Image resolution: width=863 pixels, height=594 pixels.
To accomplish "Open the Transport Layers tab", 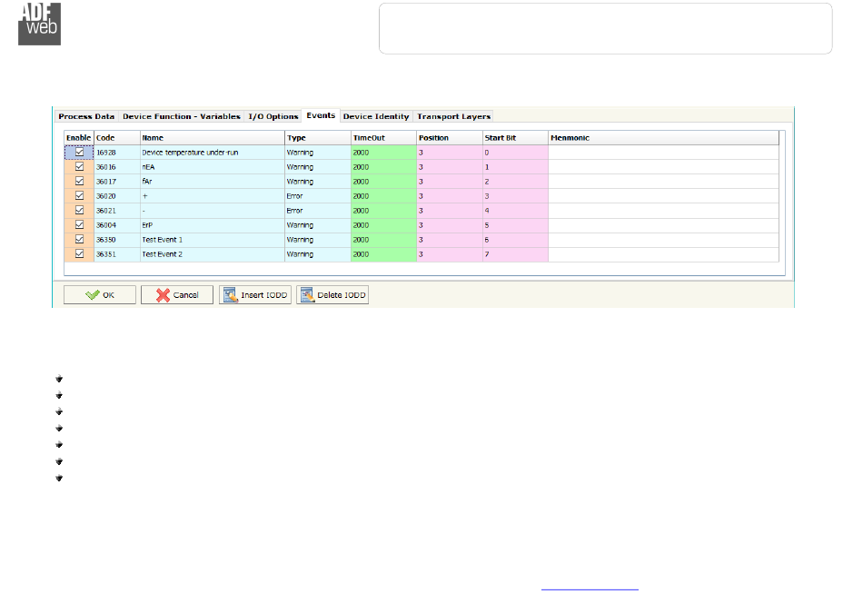I will 453,116.
